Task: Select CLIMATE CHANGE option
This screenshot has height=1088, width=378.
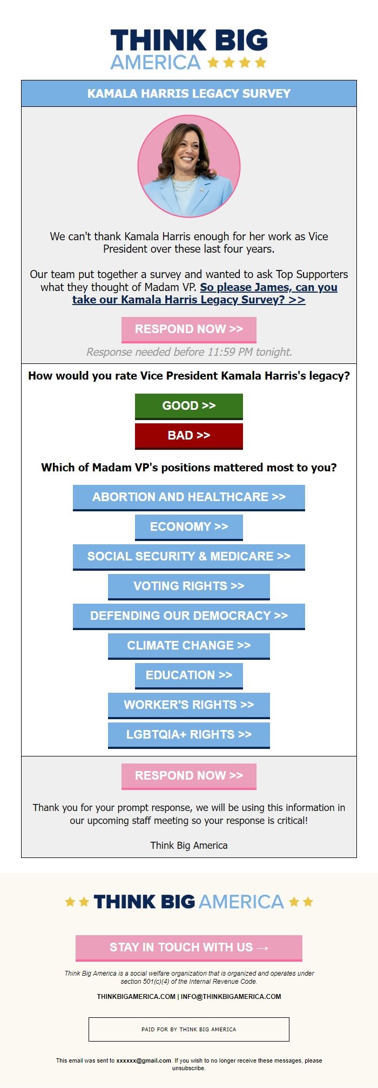Action: click(189, 646)
